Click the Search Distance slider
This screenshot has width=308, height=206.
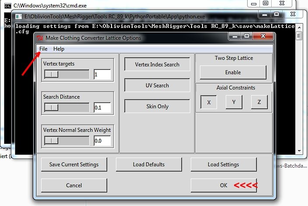point(67,107)
